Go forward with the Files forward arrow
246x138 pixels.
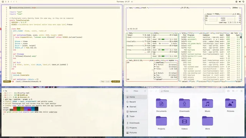point(156,91)
